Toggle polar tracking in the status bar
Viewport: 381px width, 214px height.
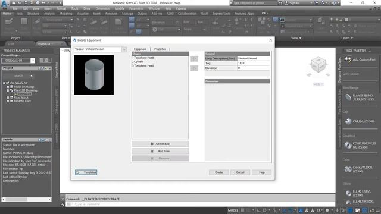pos(265,210)
